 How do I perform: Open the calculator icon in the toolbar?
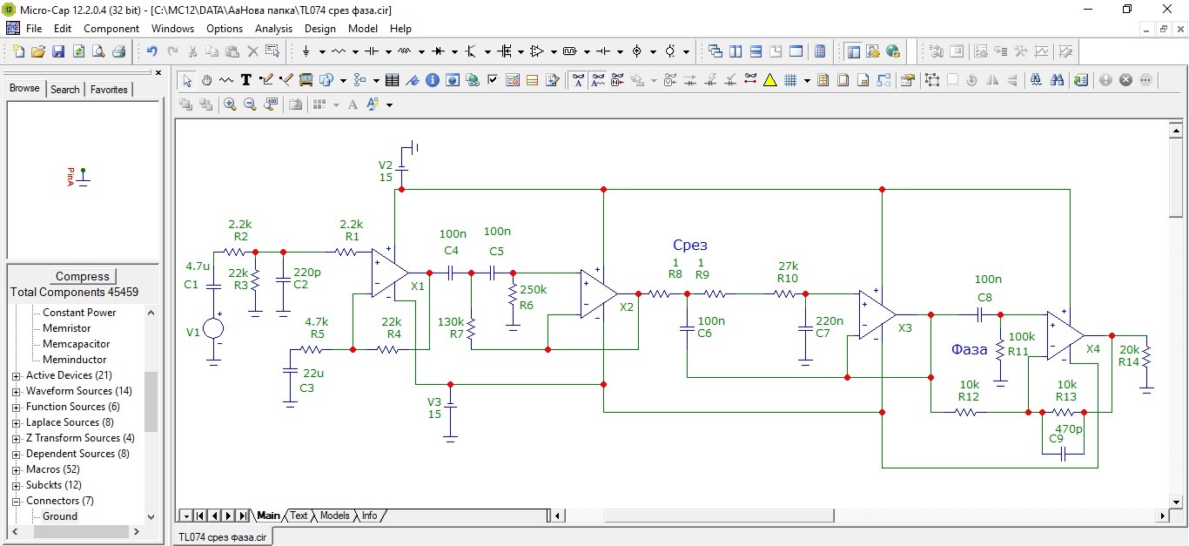click(819, 51)
